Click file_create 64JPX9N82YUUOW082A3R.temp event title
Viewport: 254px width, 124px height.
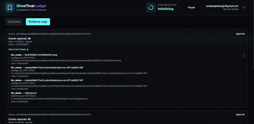pos(34,55)
